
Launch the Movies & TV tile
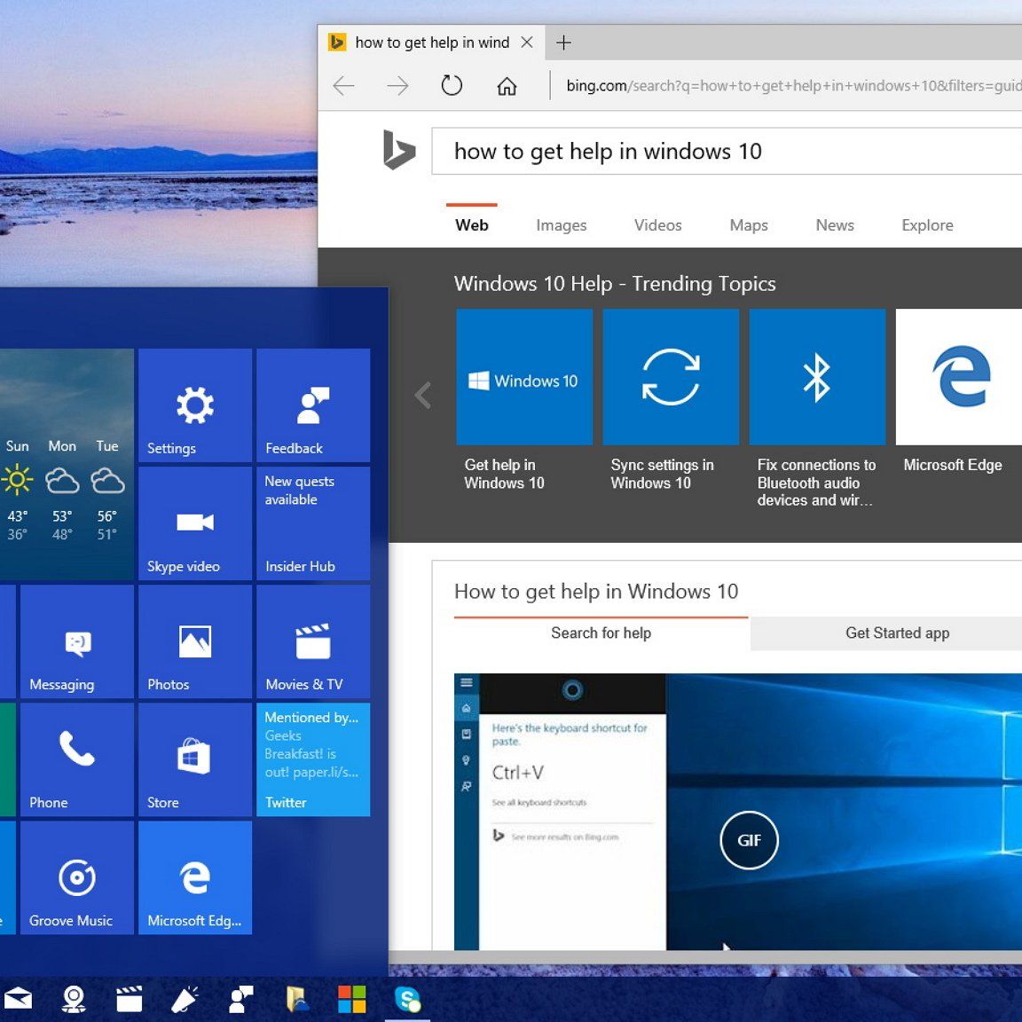click(x=313, y=641)
